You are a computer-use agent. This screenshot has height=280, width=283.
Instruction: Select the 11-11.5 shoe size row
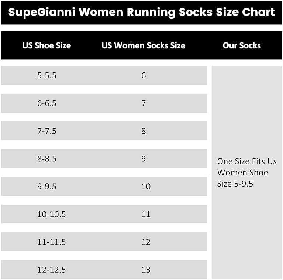51,242
